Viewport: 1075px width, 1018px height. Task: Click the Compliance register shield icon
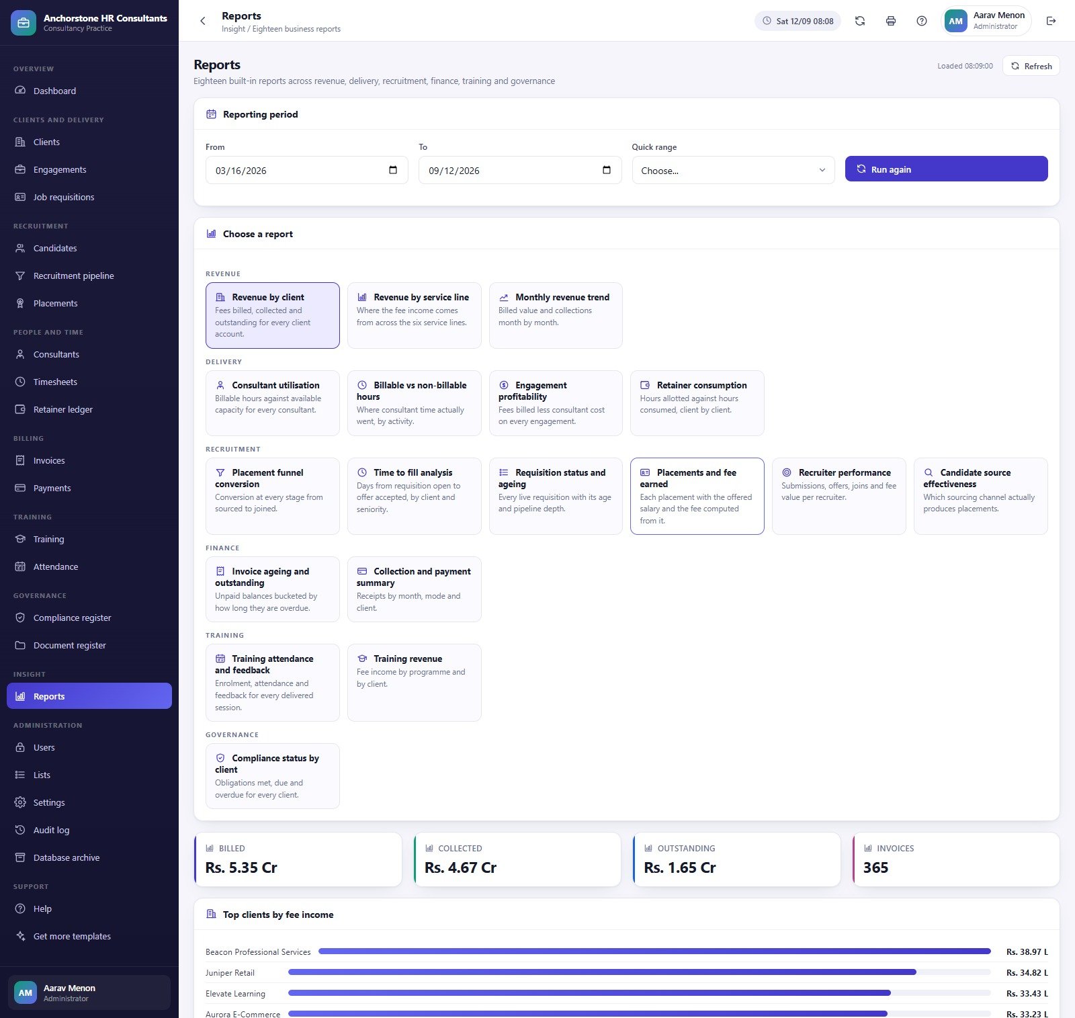[x=20, y=618]
